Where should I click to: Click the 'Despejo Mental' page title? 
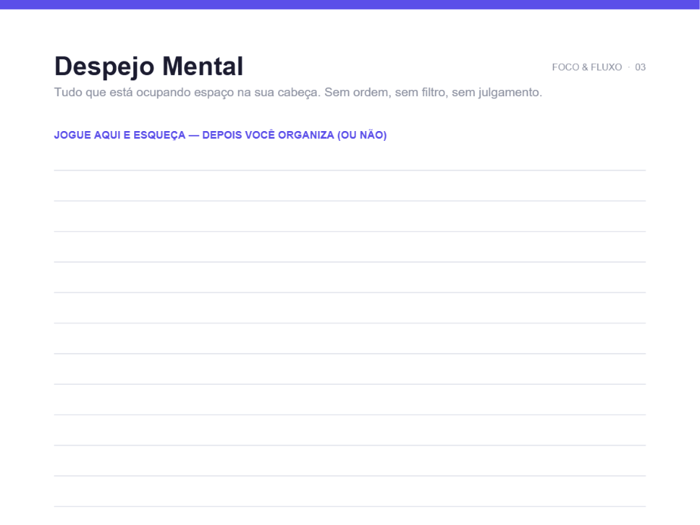pyautogui.click(x=148, y=67)
